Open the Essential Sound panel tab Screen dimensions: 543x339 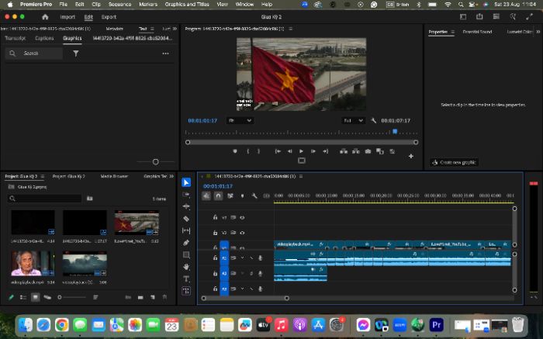click(477, 32)
